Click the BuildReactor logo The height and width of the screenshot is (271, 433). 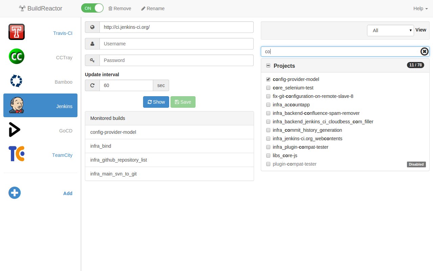coord(40,8)
